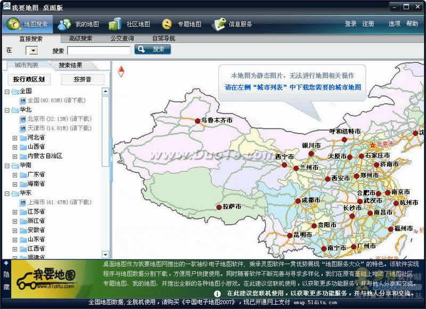Click the 山西省 folder icon
Image resolution: width=426 pixels, height=309 pixels.
tap(23, 147)
